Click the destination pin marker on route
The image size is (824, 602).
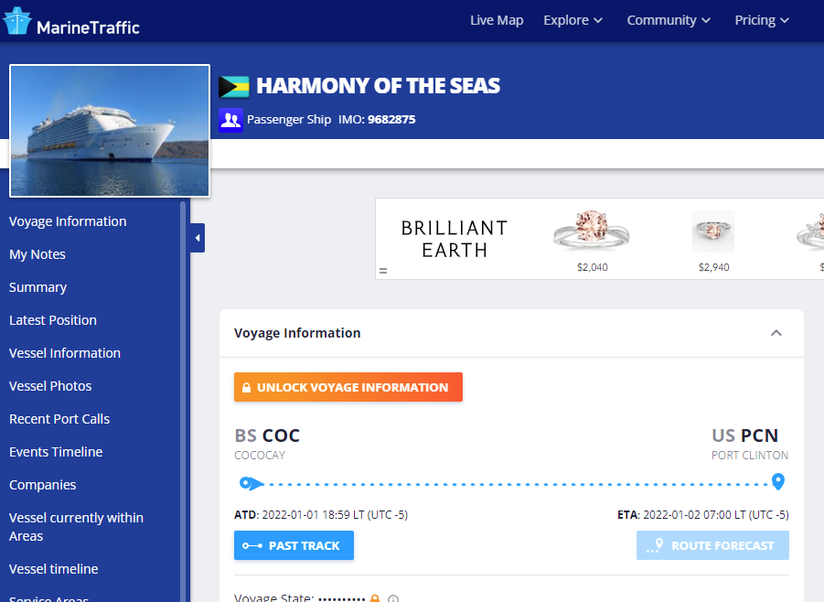tap(778, 481)
